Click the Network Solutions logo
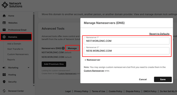Image resolution: width=177 pixels, height=95 pixels. point(12,5)
